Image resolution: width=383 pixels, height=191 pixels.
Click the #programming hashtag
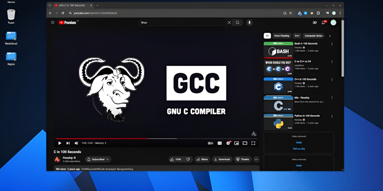(x=125, y=169)
